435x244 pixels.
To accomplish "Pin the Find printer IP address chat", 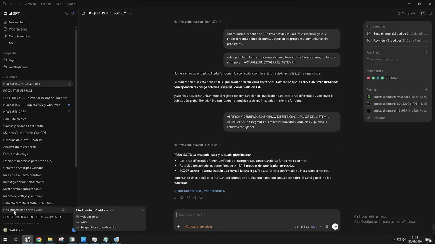I will click(63, 210).
